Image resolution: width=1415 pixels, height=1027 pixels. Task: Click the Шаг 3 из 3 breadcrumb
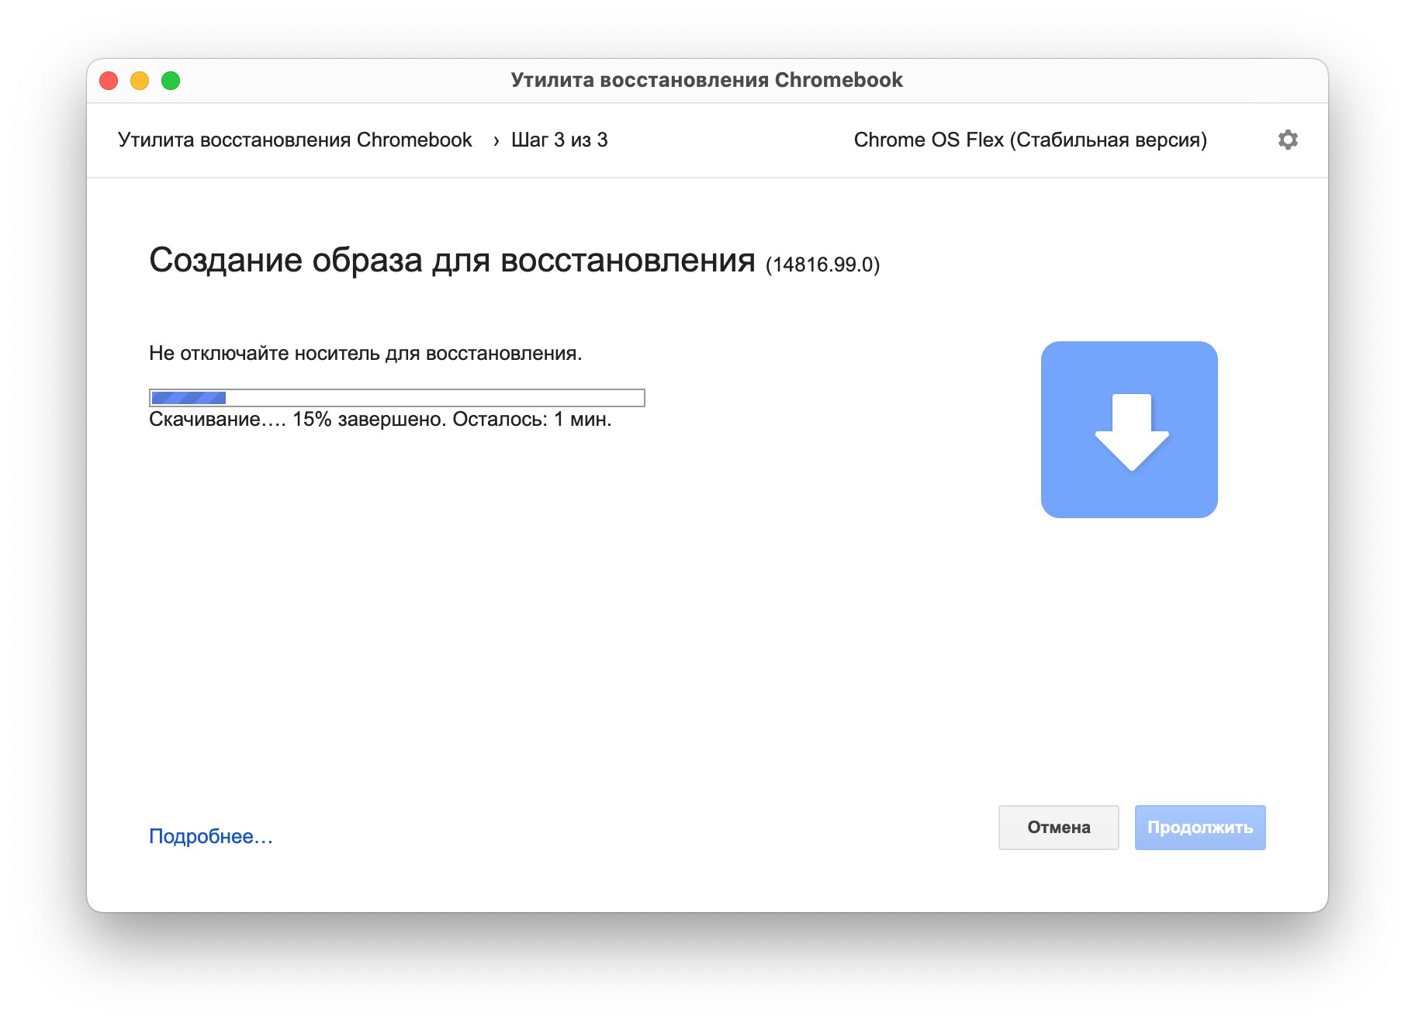[559, 140]
